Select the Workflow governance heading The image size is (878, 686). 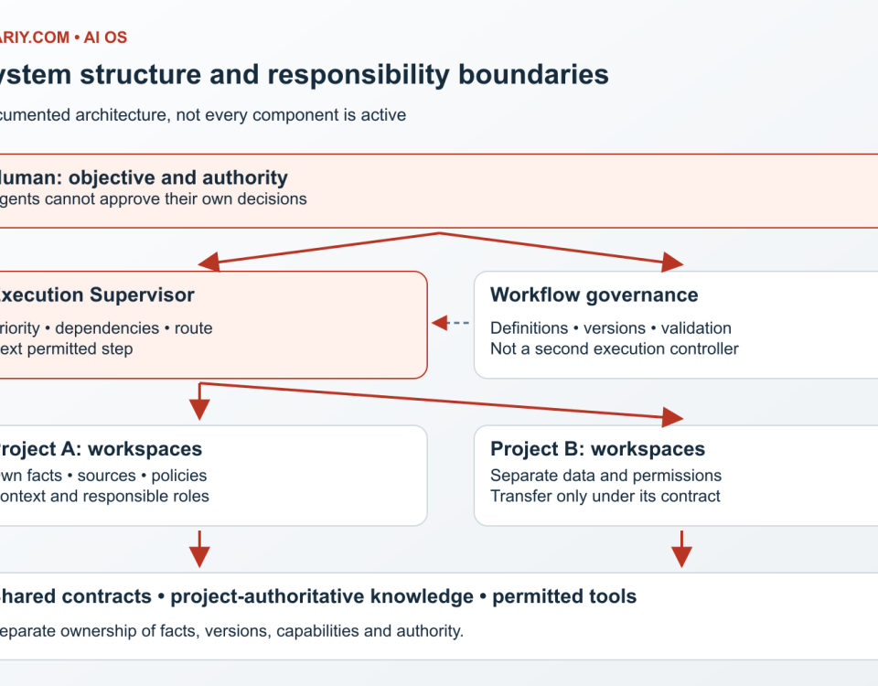pyautogui.click(x=594, y=295)
